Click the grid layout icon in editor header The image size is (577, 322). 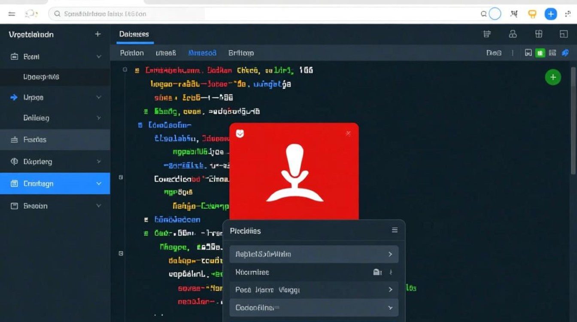pos(539,34)
